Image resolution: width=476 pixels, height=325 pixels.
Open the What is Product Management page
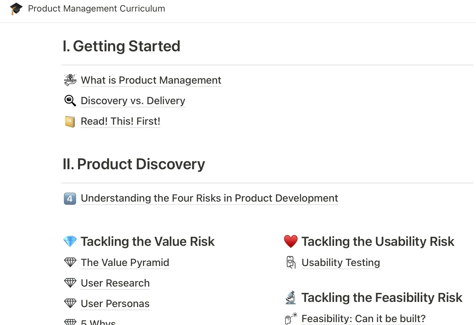151,80
